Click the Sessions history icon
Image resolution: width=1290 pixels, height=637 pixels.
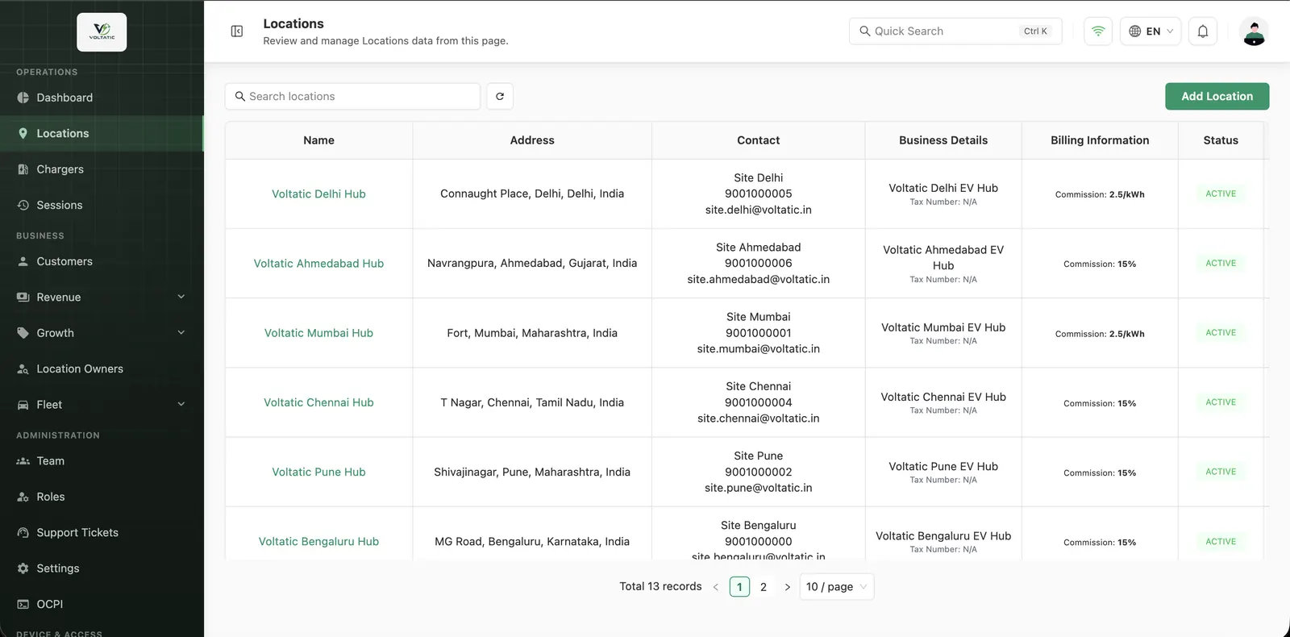pos(23,206)
